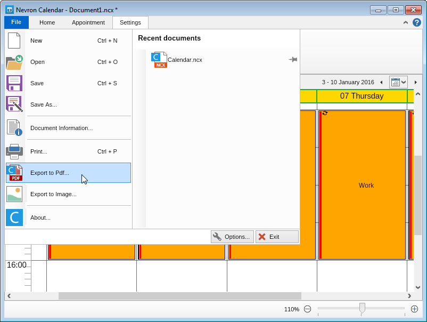Click the Recent documents heading
The image size is (427, 322).
tap(169, 38)
